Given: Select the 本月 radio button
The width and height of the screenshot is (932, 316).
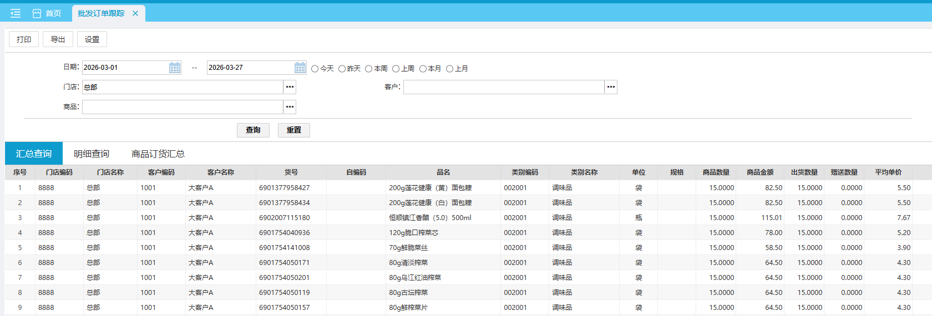Looking at the screenshot, I should coord(423,69).
